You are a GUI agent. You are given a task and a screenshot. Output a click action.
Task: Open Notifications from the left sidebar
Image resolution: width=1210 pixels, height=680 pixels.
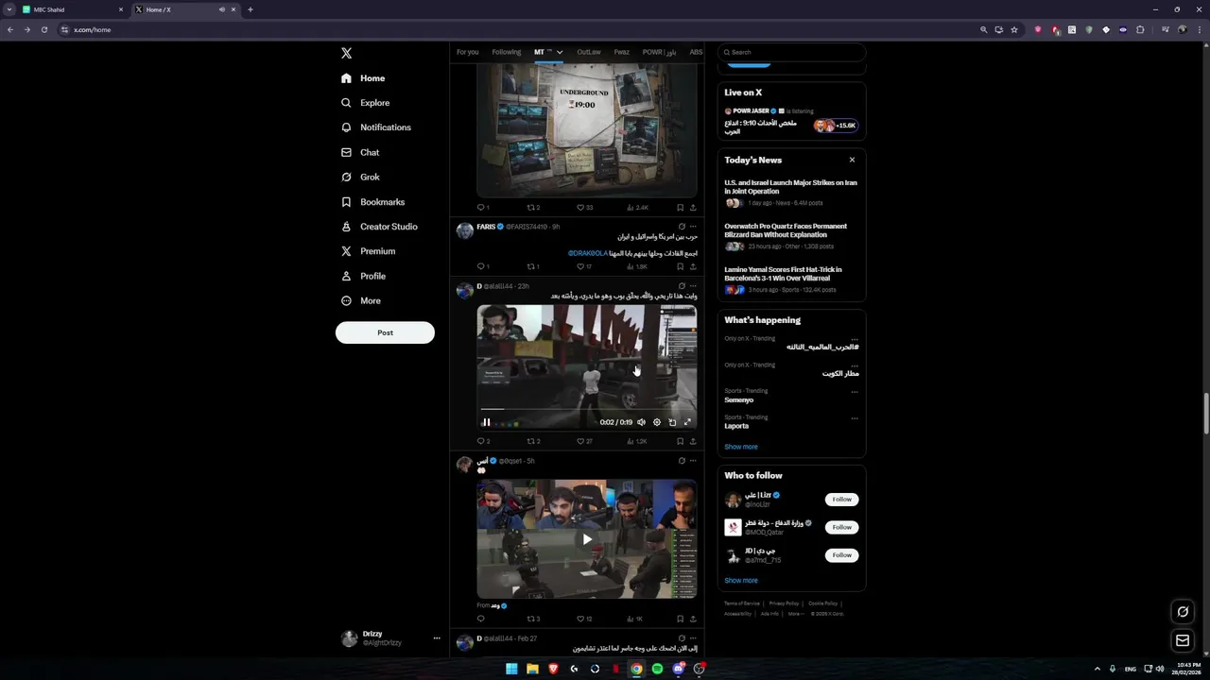(376, 127)
